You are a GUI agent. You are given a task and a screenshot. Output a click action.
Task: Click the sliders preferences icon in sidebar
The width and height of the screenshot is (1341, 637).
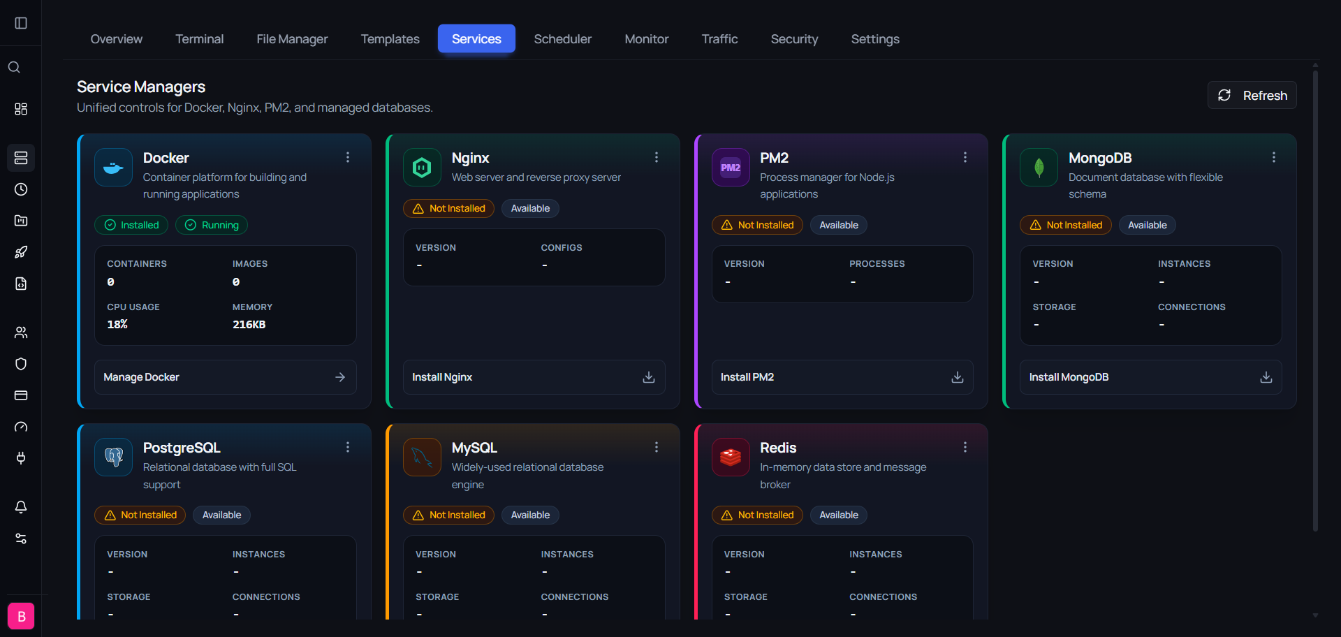(x=21, y=539)
